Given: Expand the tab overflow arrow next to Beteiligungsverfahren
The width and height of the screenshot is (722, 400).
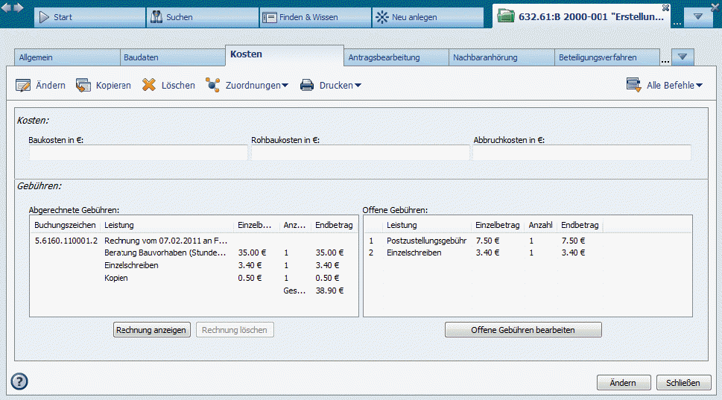Looking at the screenshot, I should 683,57.
